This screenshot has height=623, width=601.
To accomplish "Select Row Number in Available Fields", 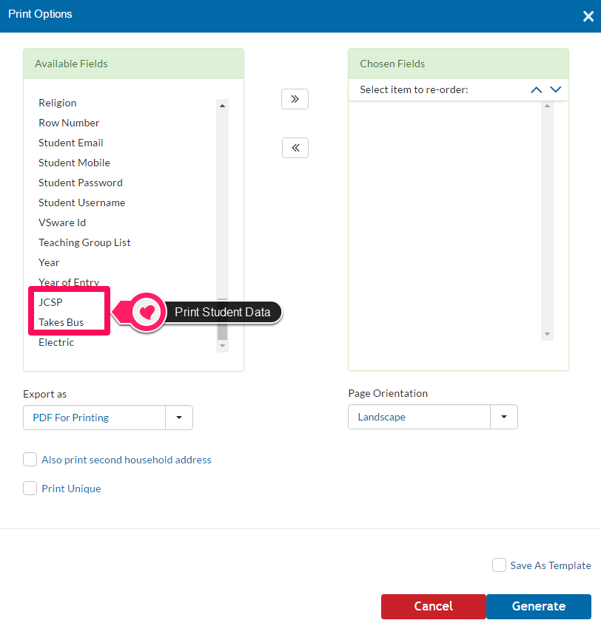I will click(69, 123).
